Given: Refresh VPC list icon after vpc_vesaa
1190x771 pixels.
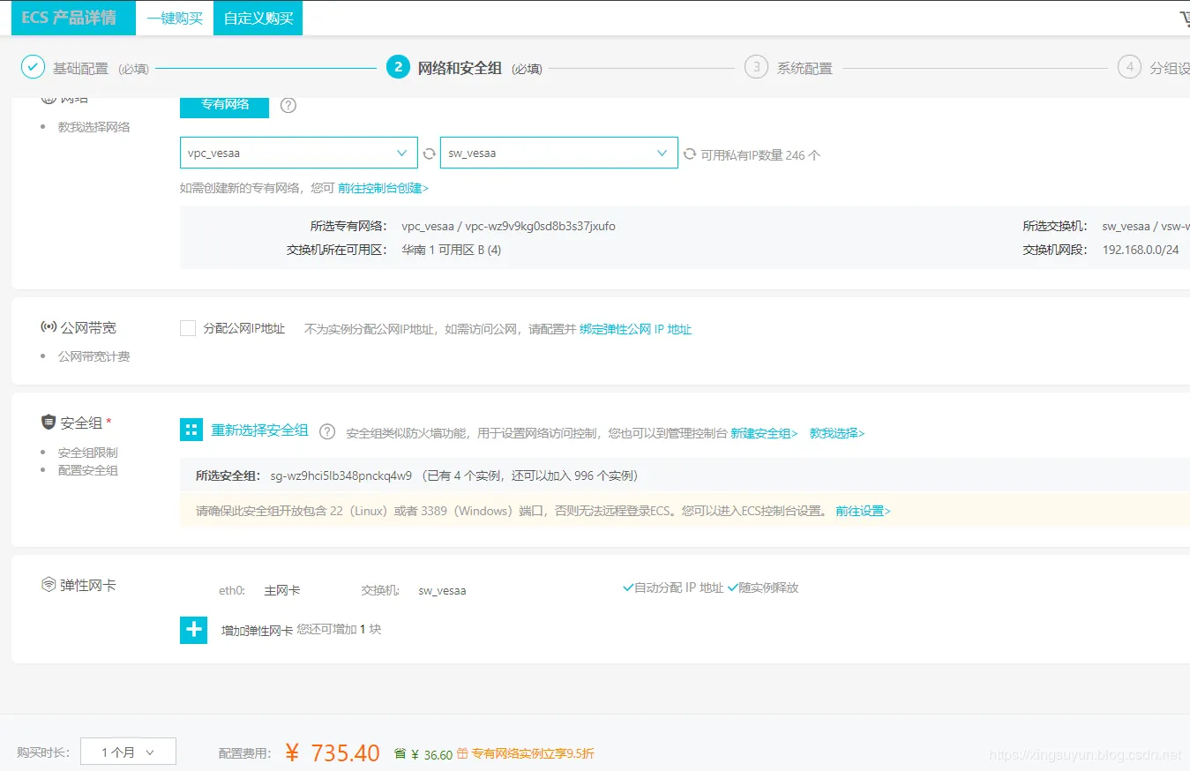Looking at the screenshot, I should click(430, 153).
